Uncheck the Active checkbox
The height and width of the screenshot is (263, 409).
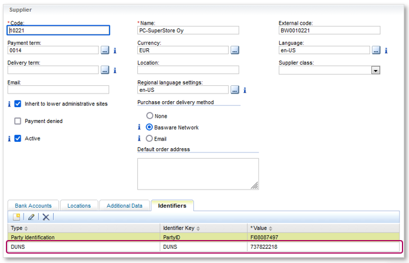coord(18,139)
